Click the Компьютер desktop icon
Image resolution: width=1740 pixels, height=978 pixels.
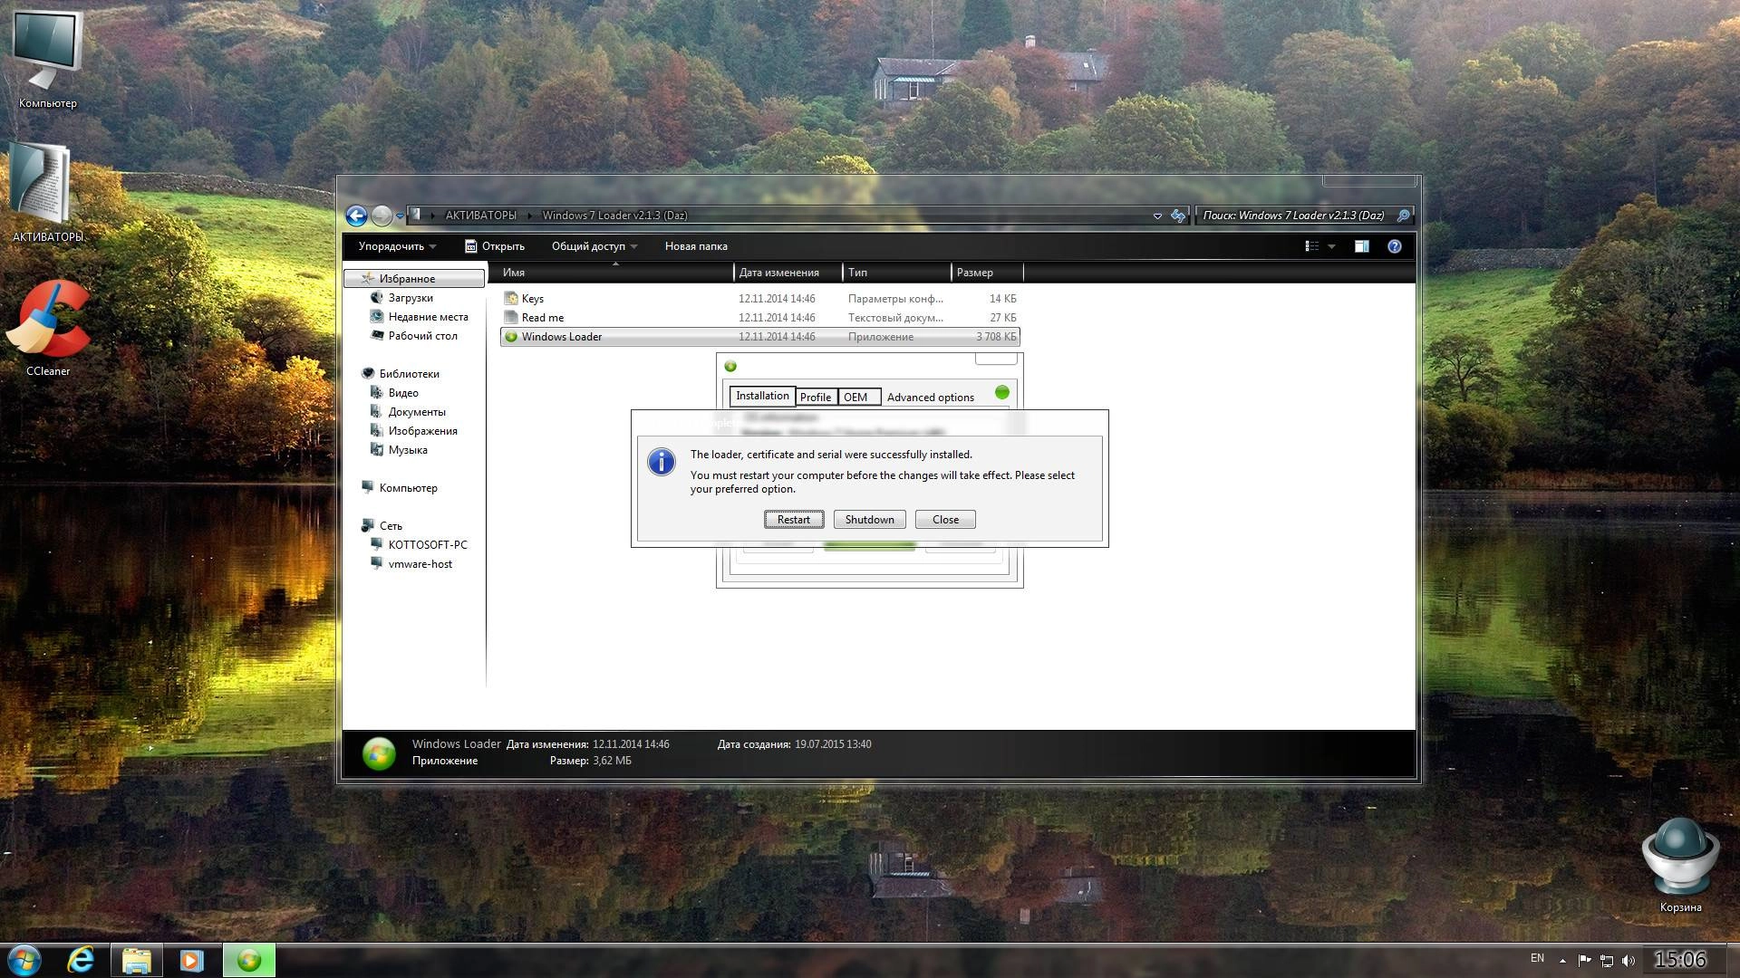(x=48, y=59)
